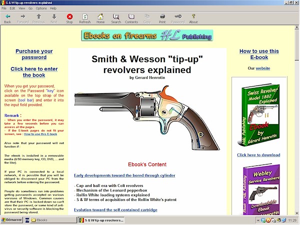Screen dimensions: 300x225
Task: Go back with the Back arrow
Action: pyautogui.click(x=7, y=18)
